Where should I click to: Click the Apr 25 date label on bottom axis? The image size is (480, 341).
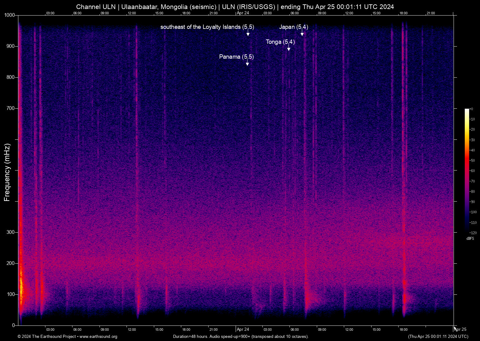pyautogui.click(x=460, y=330)
